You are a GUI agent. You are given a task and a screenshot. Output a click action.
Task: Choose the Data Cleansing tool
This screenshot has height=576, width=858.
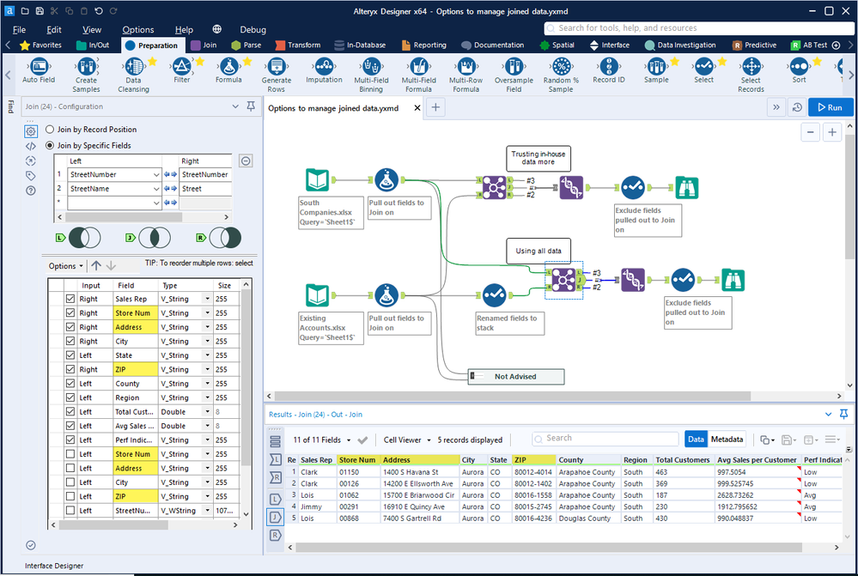(133, 76)
